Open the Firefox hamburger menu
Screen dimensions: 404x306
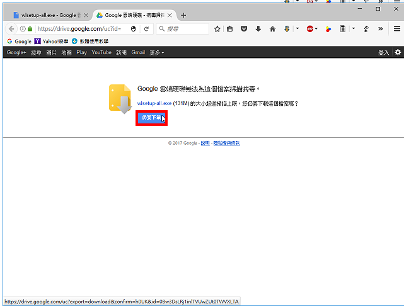click(397, 28)
